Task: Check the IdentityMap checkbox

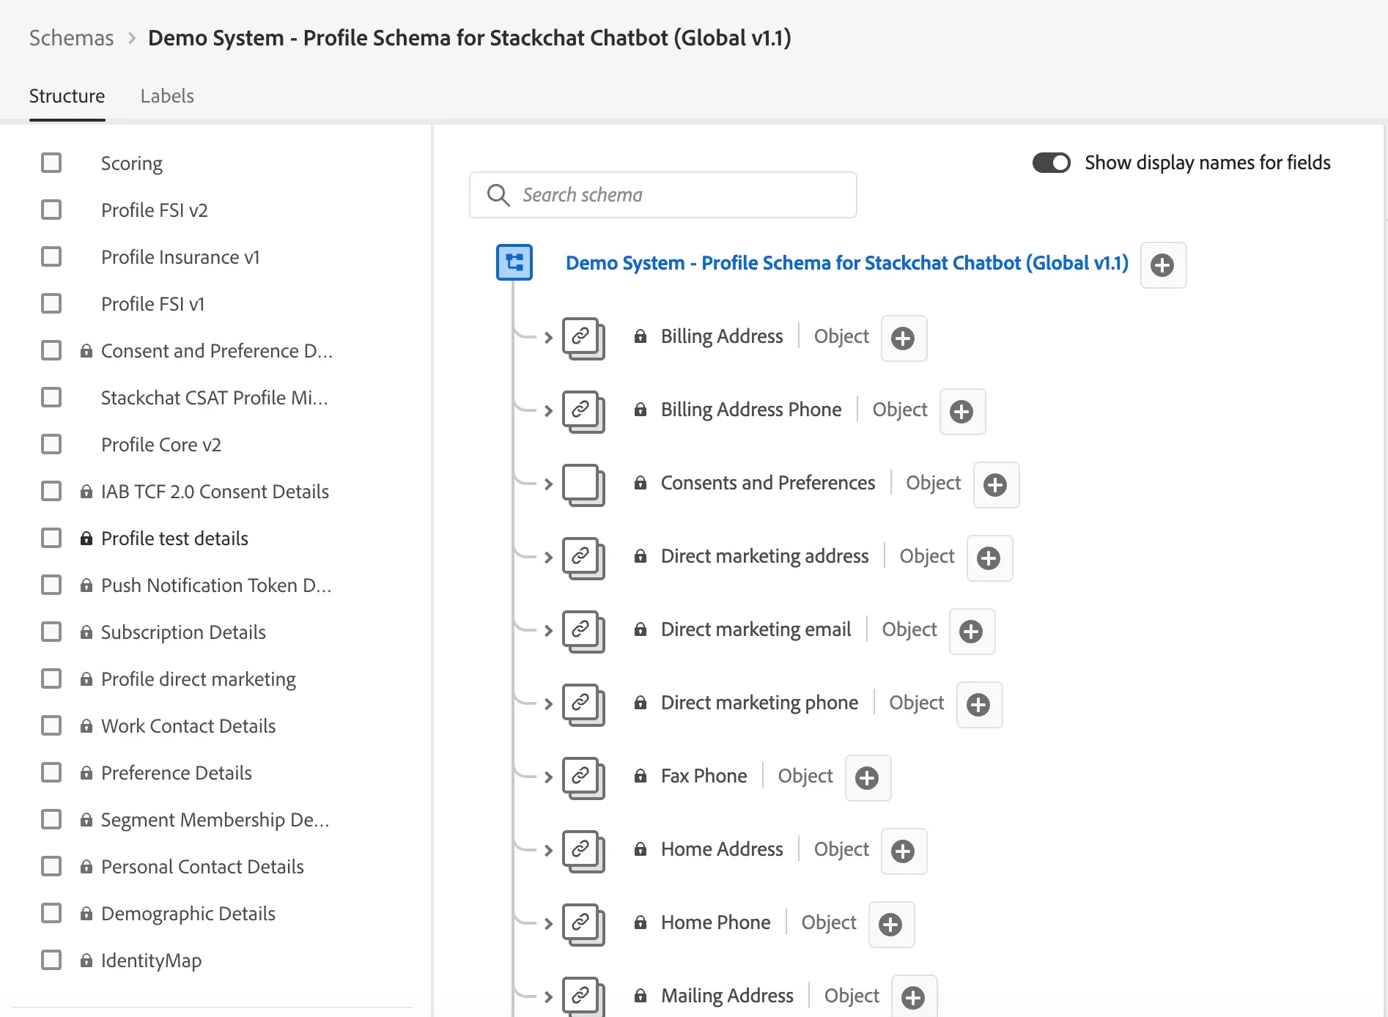Action: coord(51,960)
